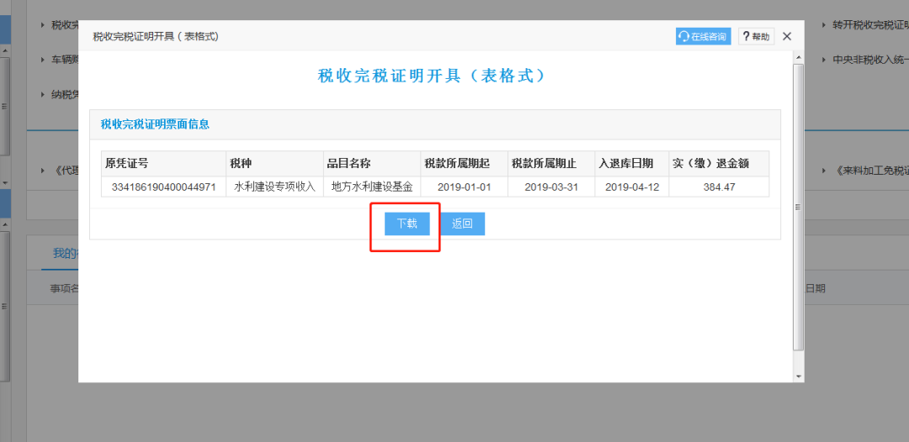Click the 我的 tab in background page
This screenshot has height=442, width=909.
tap(65, 254)
